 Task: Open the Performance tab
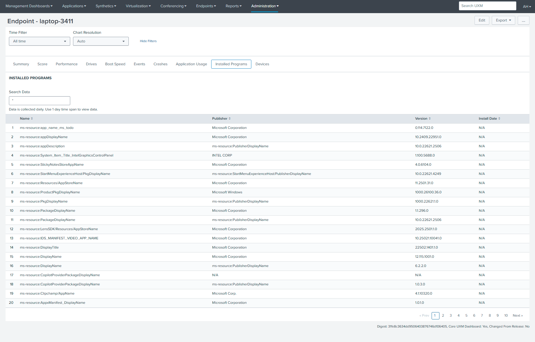67,64
